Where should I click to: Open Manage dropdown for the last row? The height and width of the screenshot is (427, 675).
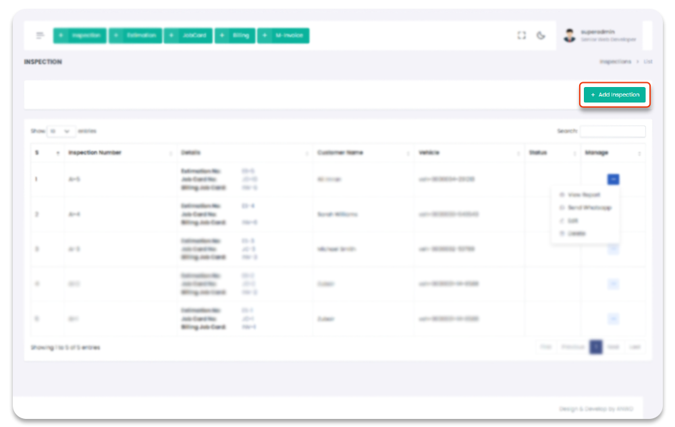tap(613, 319)
